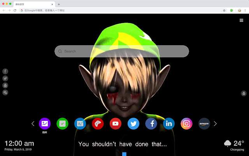Open the Amazon shortcut
The height and width of the screenshot is (156, 249).
(x=204, y=124)
